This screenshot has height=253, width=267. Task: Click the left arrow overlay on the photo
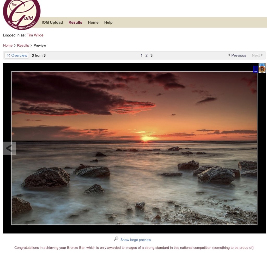[10, 148]
